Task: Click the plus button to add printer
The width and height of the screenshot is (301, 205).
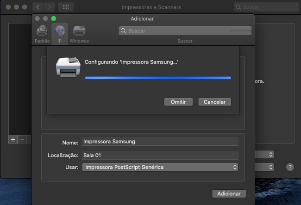Action: click(x=13, y=139)
